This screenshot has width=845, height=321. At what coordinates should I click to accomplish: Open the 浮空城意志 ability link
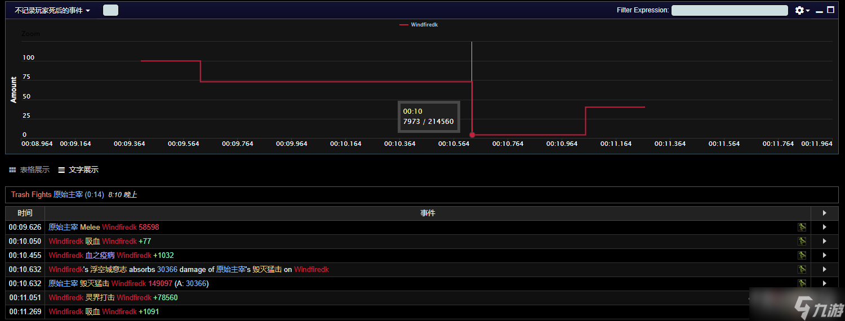point(108,269)
